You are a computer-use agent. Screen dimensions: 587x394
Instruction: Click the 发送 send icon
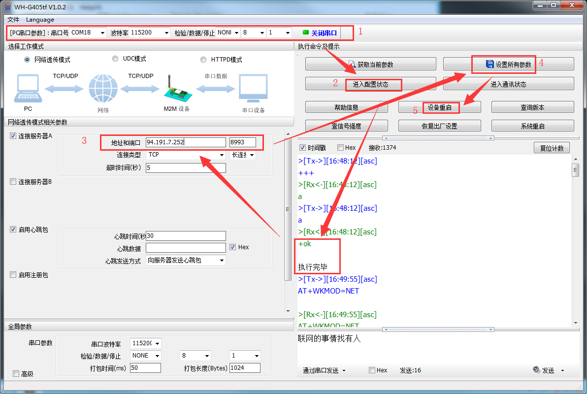536,370
